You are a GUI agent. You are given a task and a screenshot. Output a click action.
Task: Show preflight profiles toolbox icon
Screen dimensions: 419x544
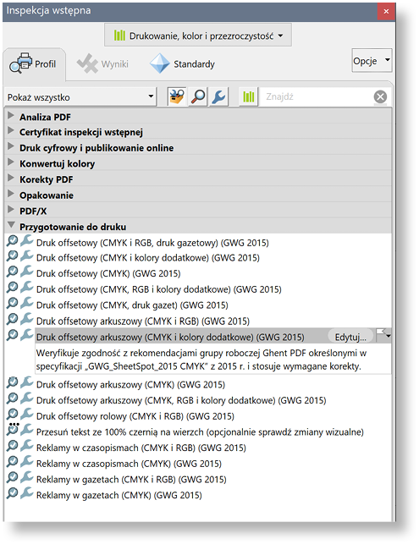177,96
